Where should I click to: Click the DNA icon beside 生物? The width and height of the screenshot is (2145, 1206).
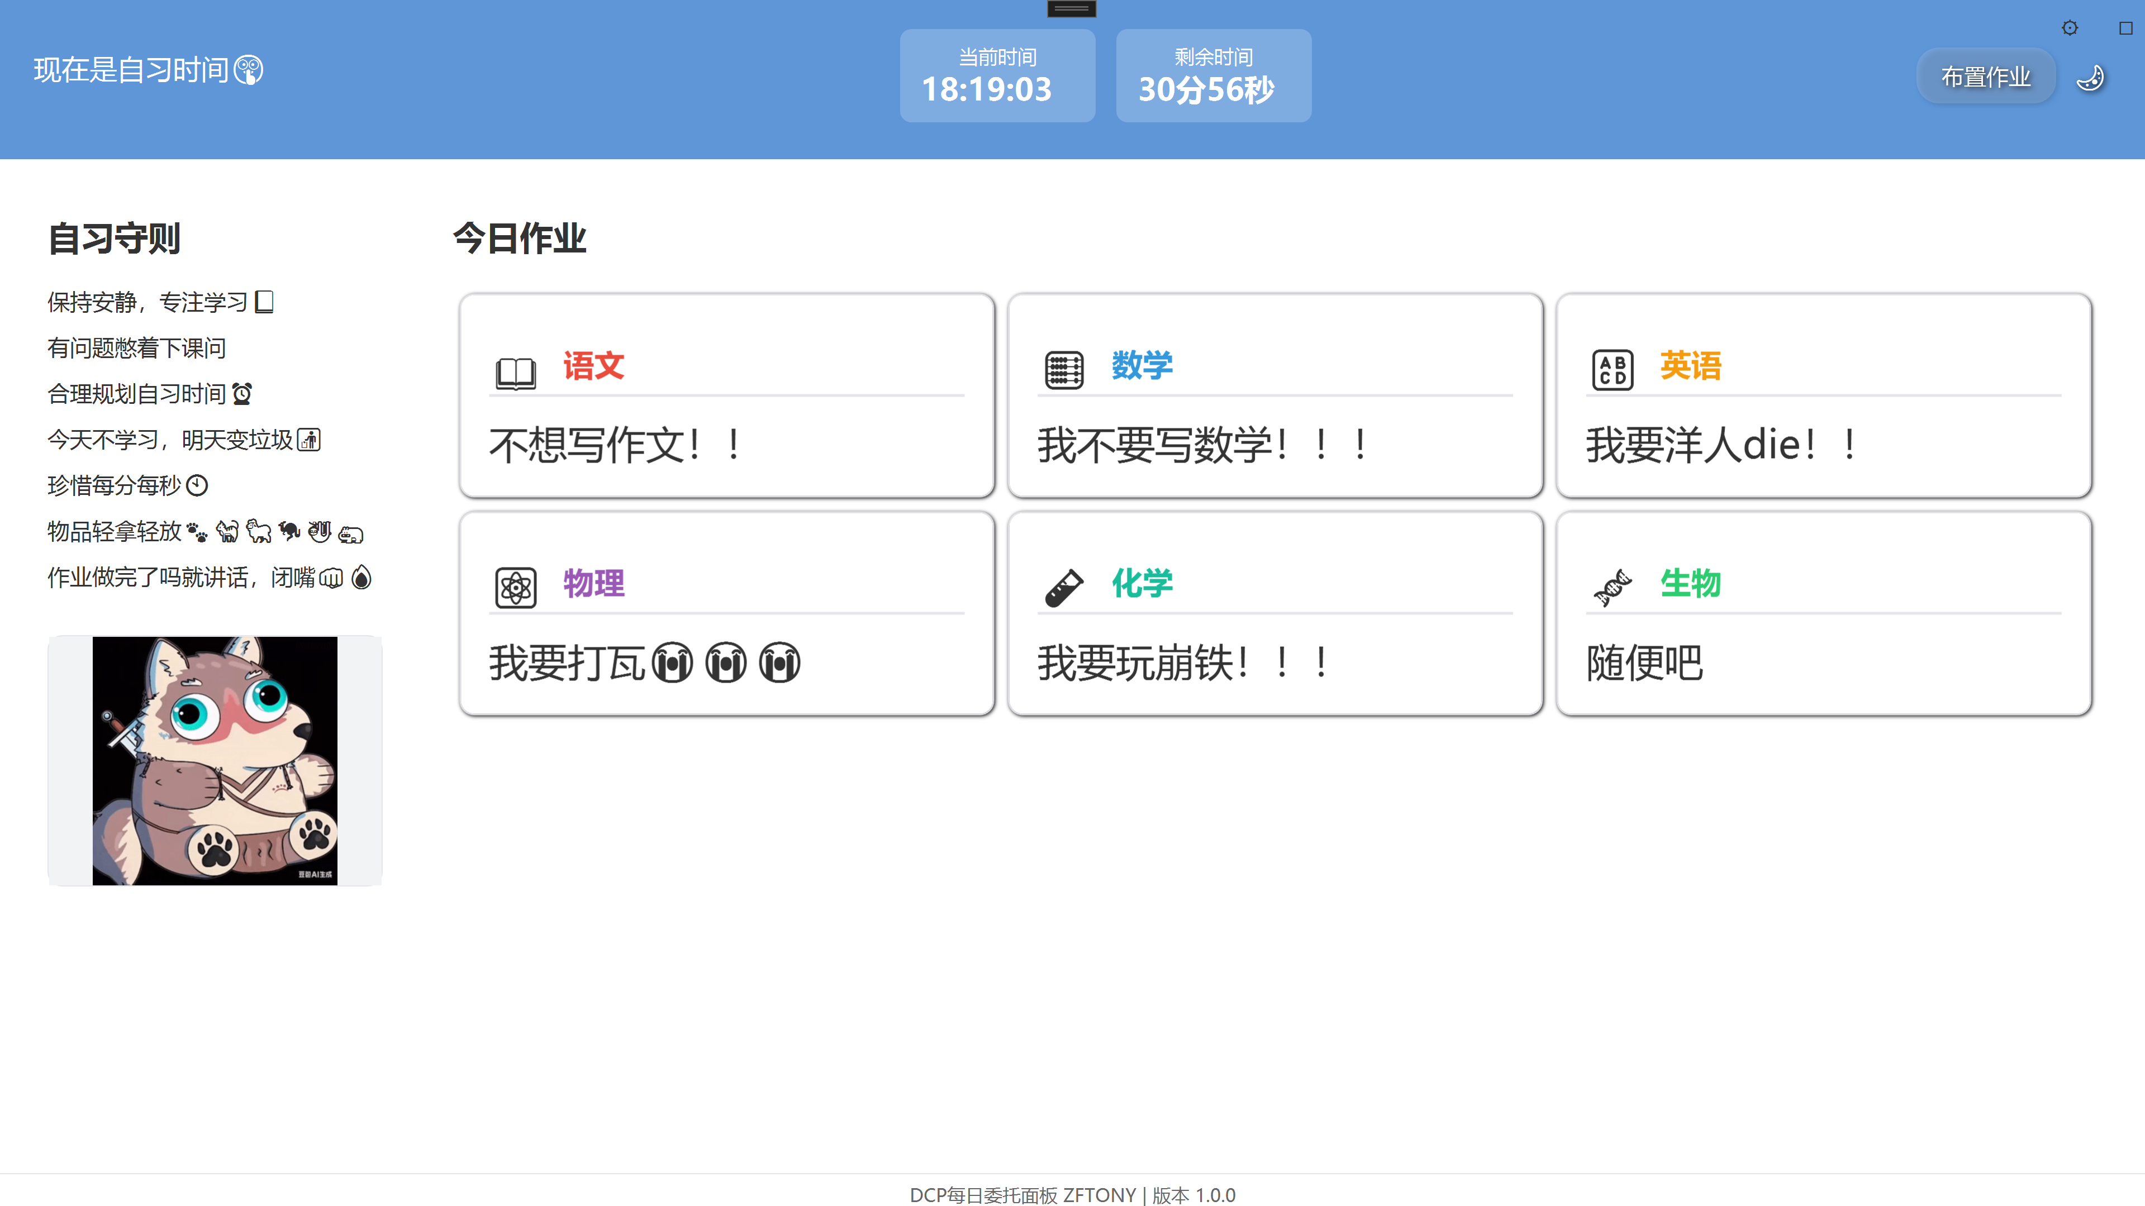[x=1612, y=588]
